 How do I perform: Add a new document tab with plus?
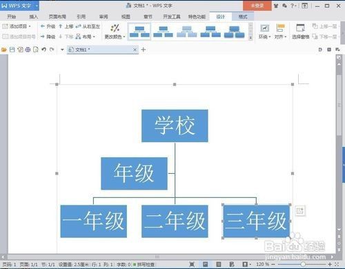click(x=144, y=50)
